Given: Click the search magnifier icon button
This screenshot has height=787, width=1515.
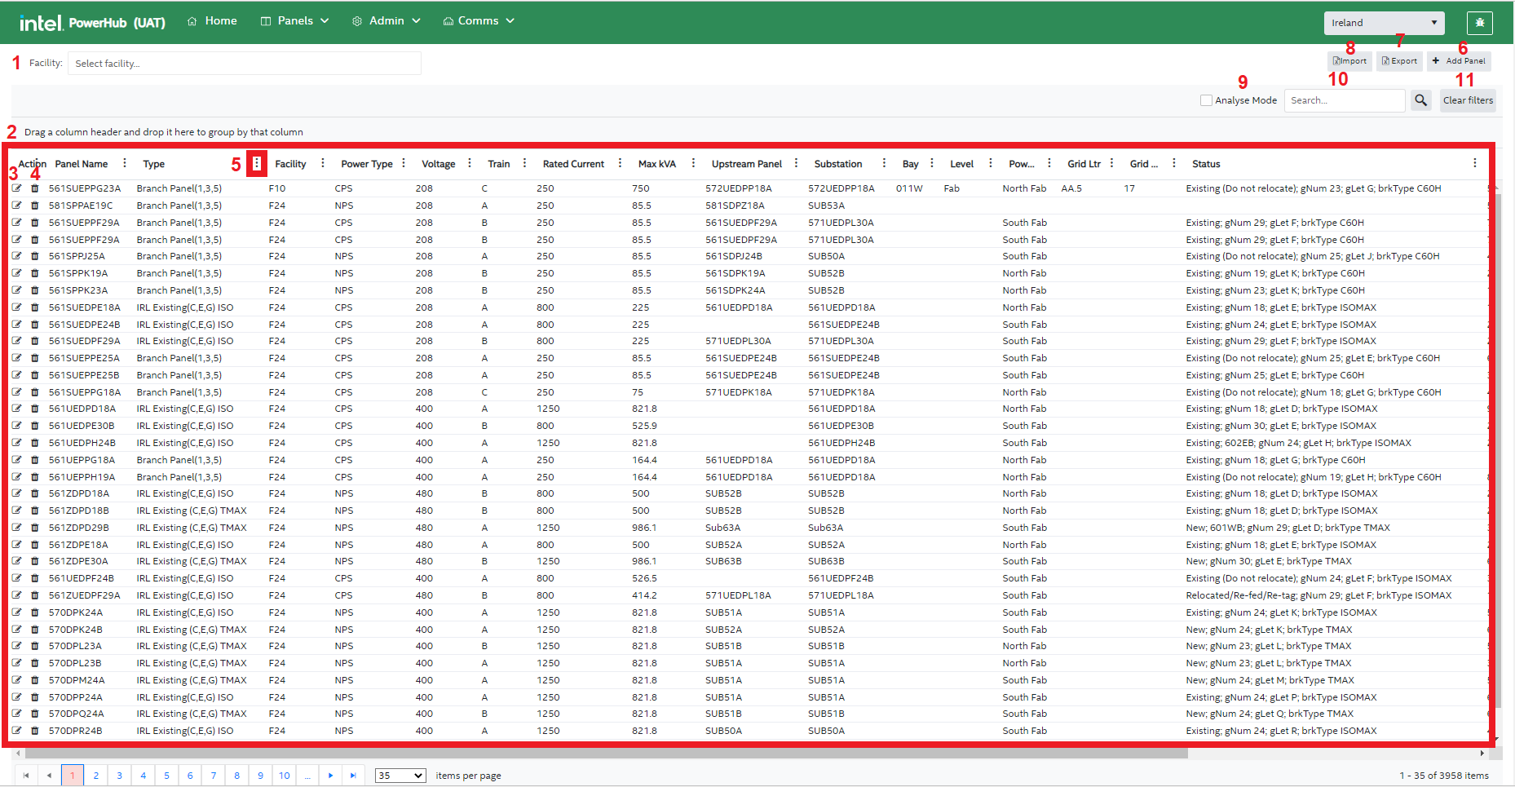Looking at the screenshot, I should click(1421, 100).
